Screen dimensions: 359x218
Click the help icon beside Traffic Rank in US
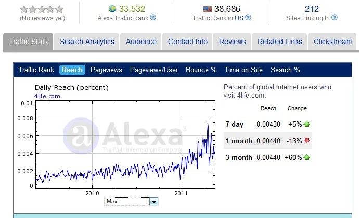pos(248,17)
